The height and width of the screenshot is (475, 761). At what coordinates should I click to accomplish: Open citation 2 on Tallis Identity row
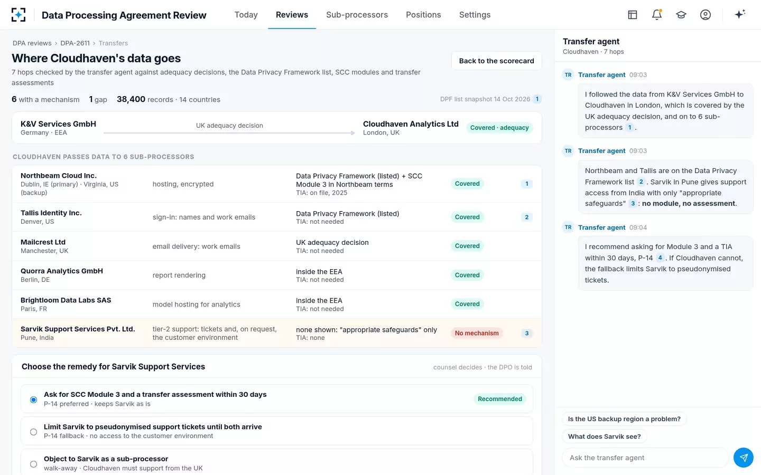(526, 217)
